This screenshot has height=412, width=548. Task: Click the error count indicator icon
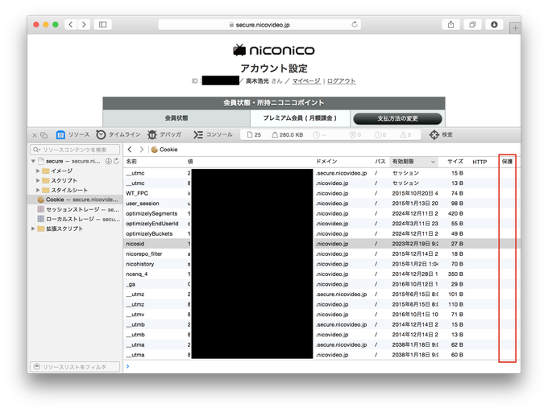380,134
